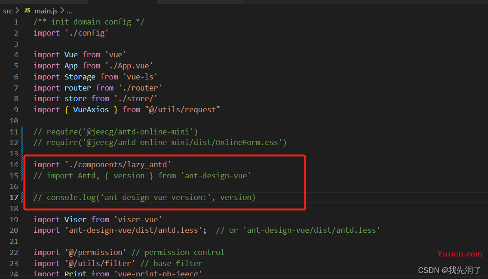Click './store/' string on line 8
The width and height of the screenshot is (488, 279).
[x=136, y=98]
